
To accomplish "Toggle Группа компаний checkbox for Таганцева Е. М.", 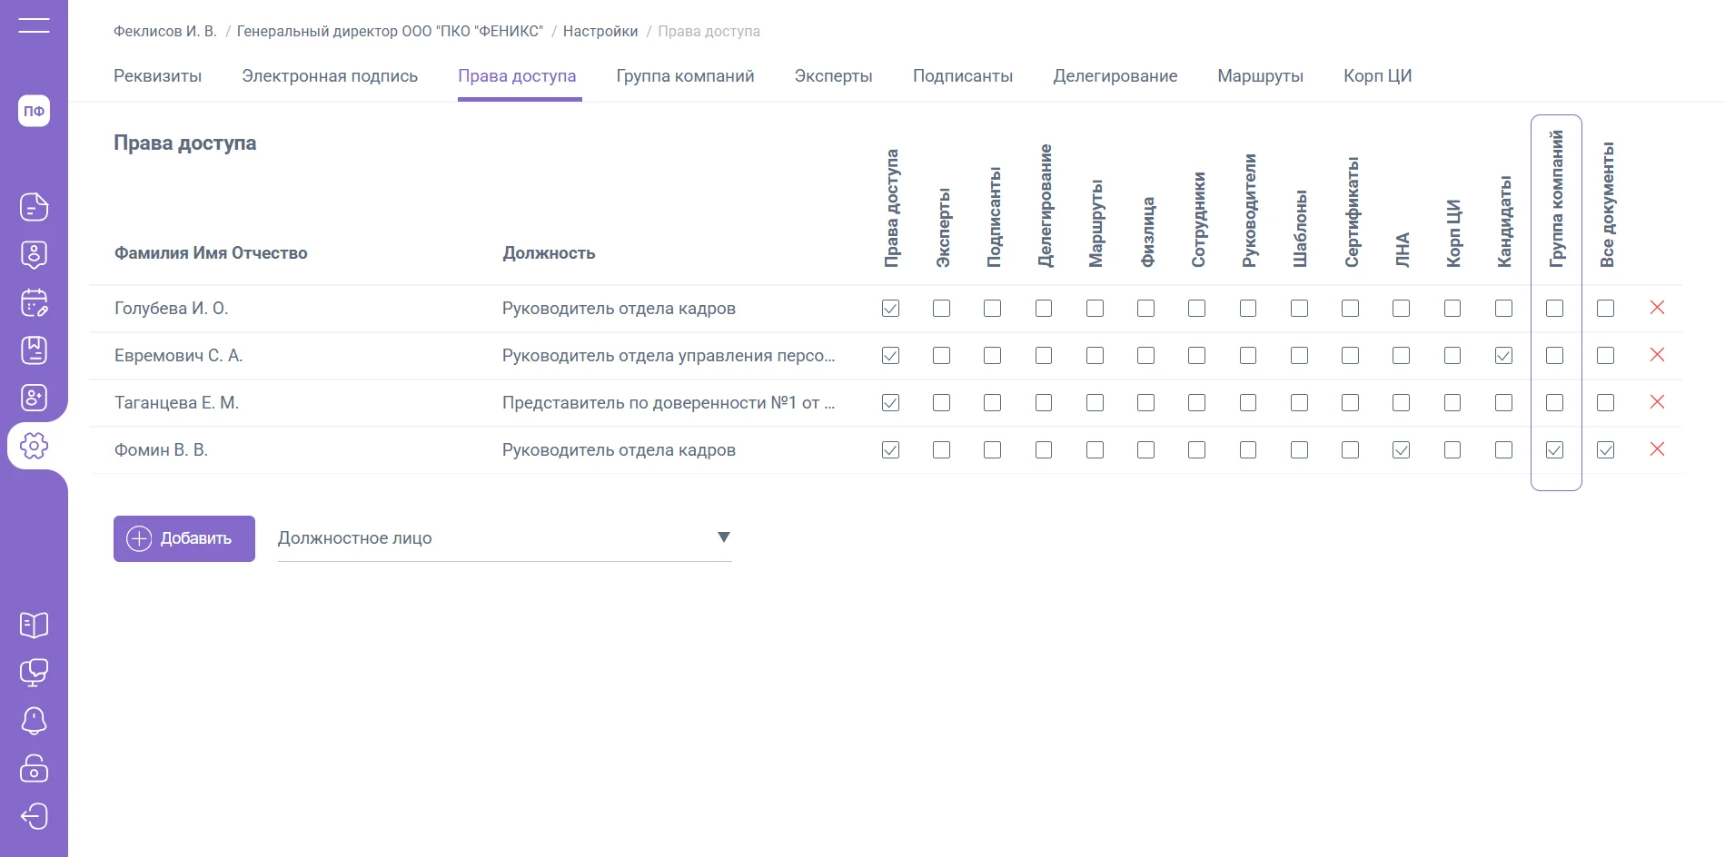I will click(1554, 402).
